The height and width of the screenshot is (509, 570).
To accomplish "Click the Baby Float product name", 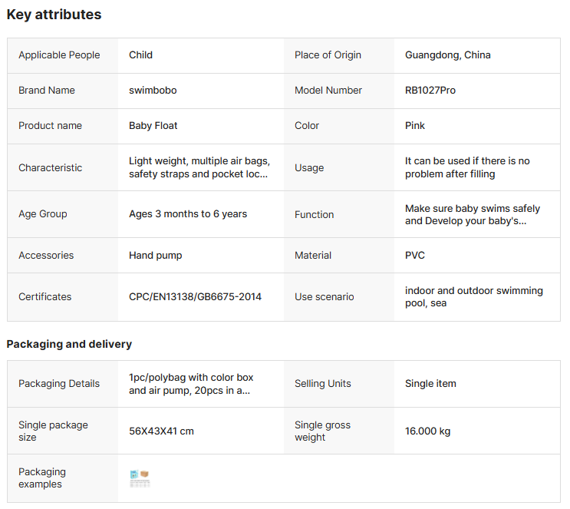I will [153, 125].
